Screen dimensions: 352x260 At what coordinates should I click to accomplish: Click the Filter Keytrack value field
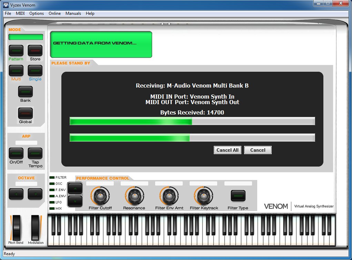(x=203, y=184)
